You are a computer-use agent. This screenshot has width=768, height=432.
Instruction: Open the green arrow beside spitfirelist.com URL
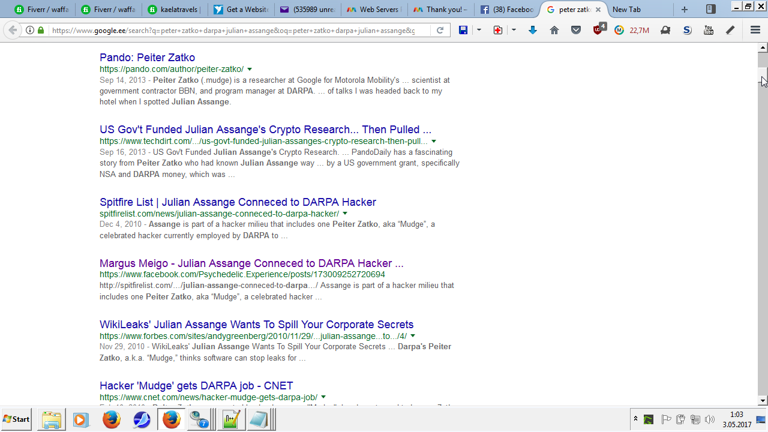tap(345, 214)
